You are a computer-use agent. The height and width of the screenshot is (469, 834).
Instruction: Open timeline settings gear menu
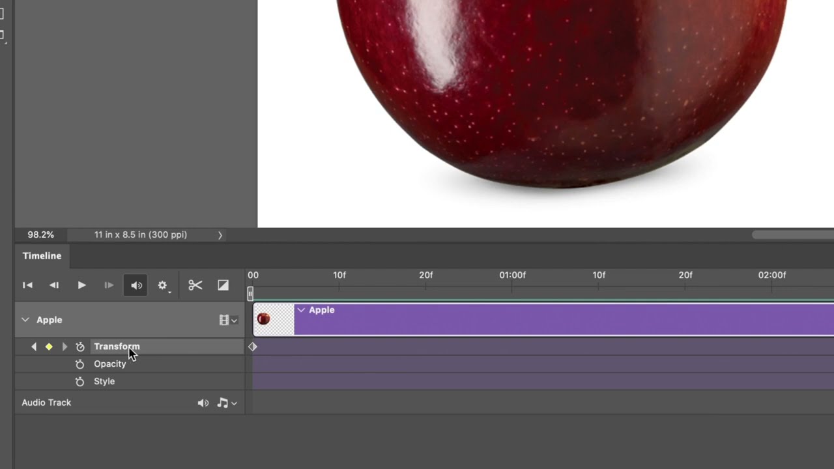(x=163, y=285)
